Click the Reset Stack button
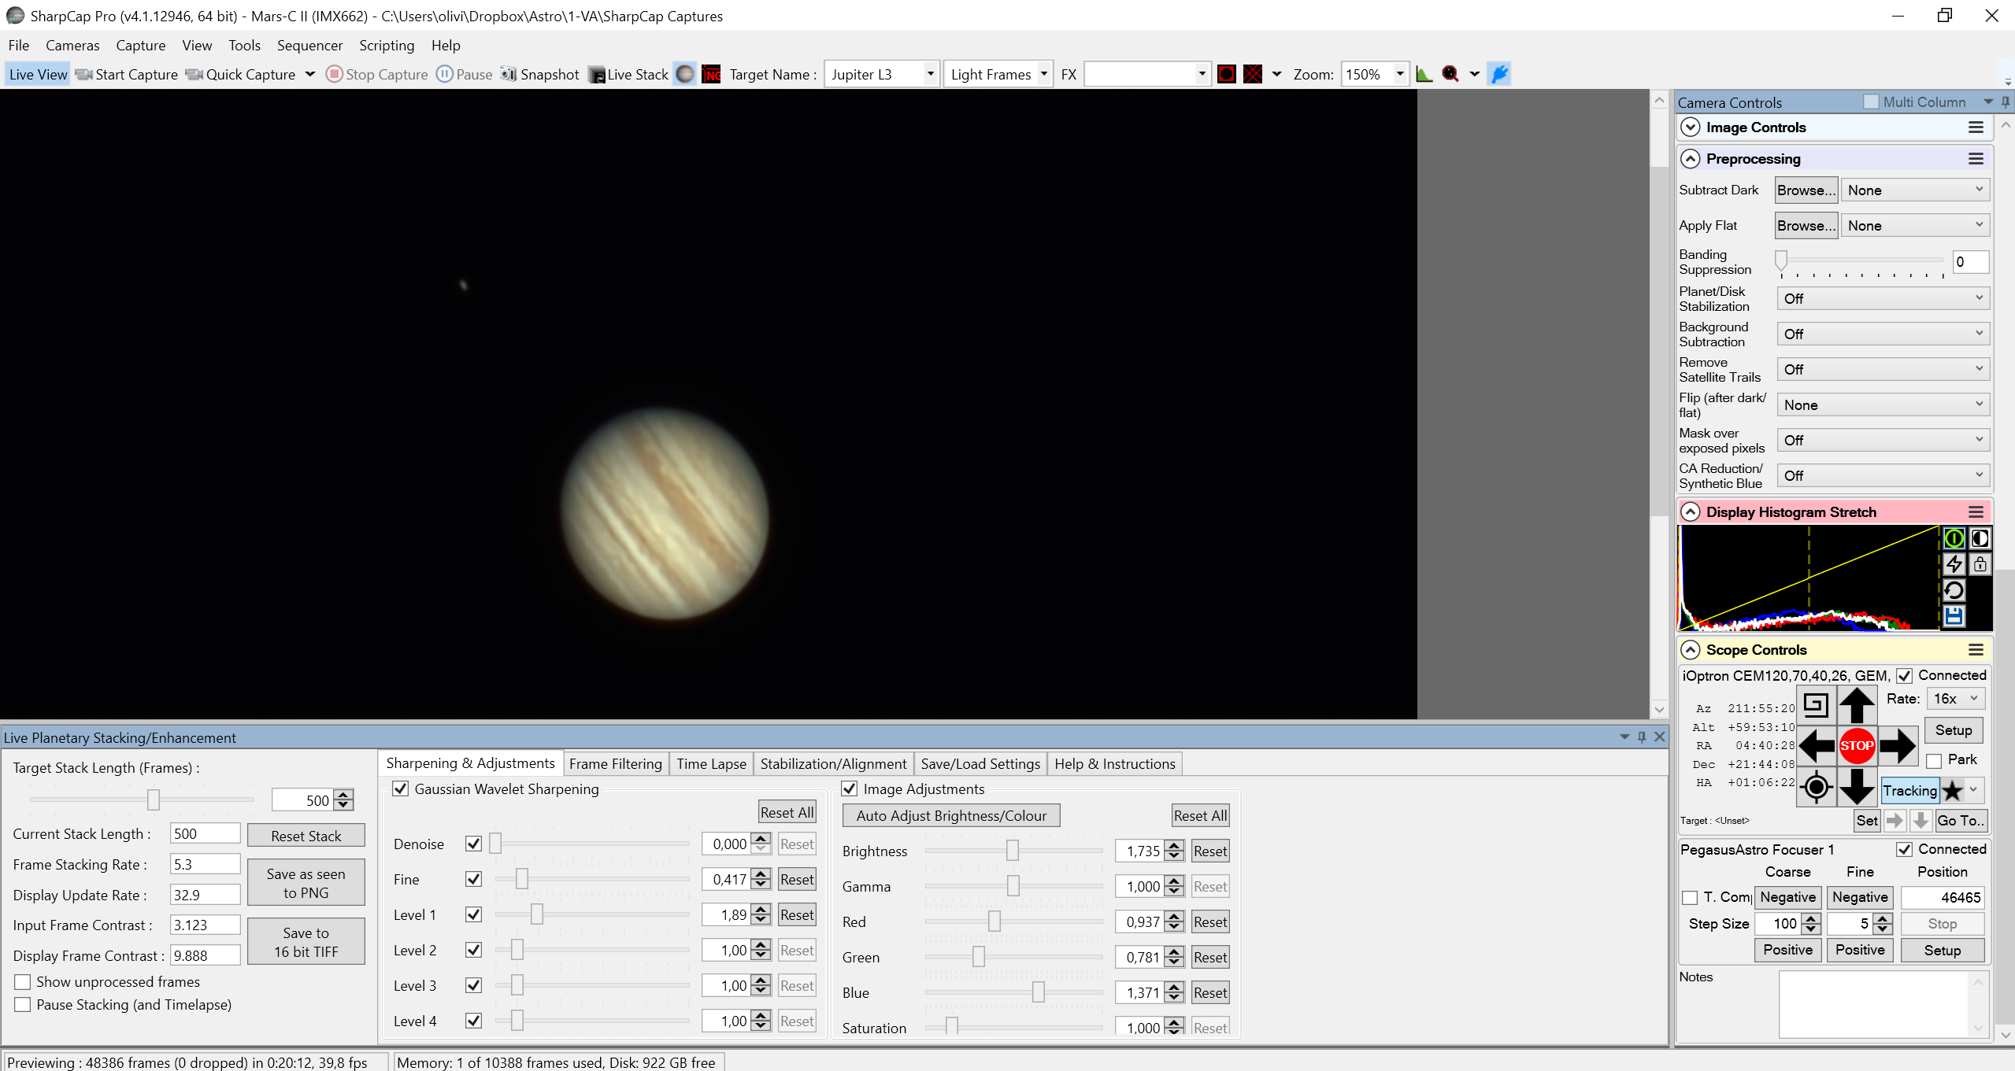Screen dimensions: 2015x1071 306,836
